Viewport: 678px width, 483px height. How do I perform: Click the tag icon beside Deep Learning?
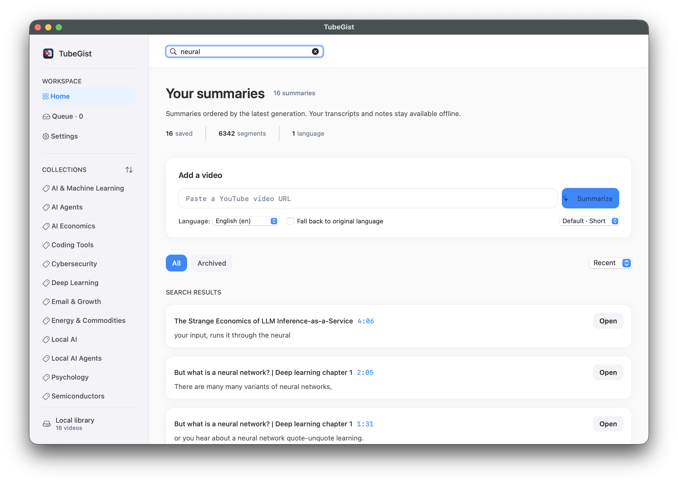click(46, 283)
